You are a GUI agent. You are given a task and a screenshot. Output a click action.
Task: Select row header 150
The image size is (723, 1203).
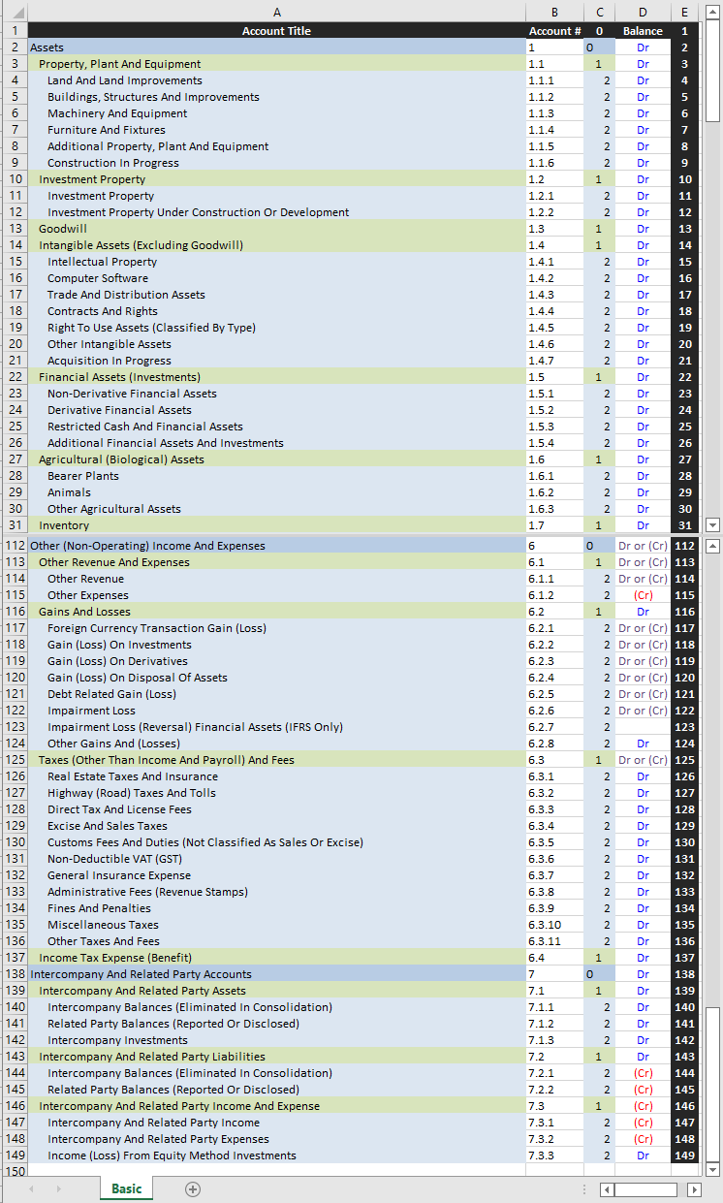tap(14, 1172)
